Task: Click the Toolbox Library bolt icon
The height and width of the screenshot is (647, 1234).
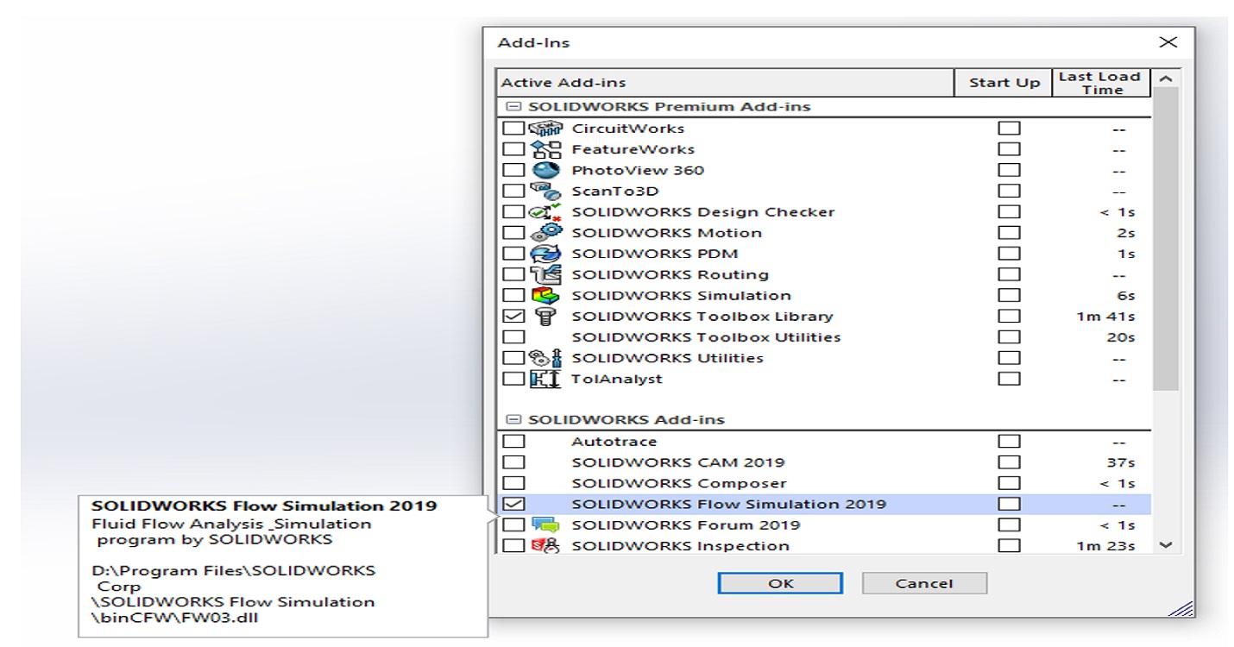Action: (x=545, y=317)
